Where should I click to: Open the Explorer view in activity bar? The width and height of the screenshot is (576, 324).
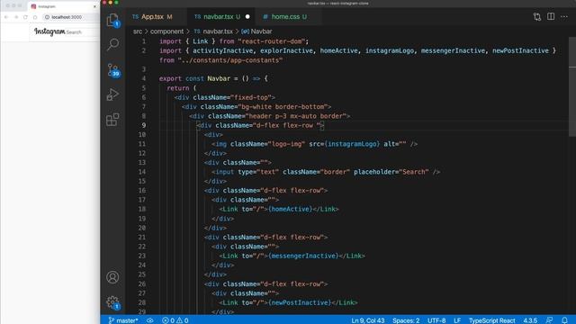[x=112, y=20]
